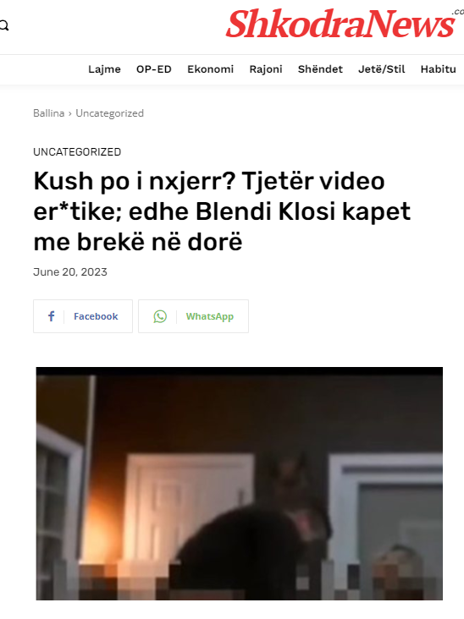Click the breadcrumb separator chevron
464x619 pixels.
[x=70, y=113]
